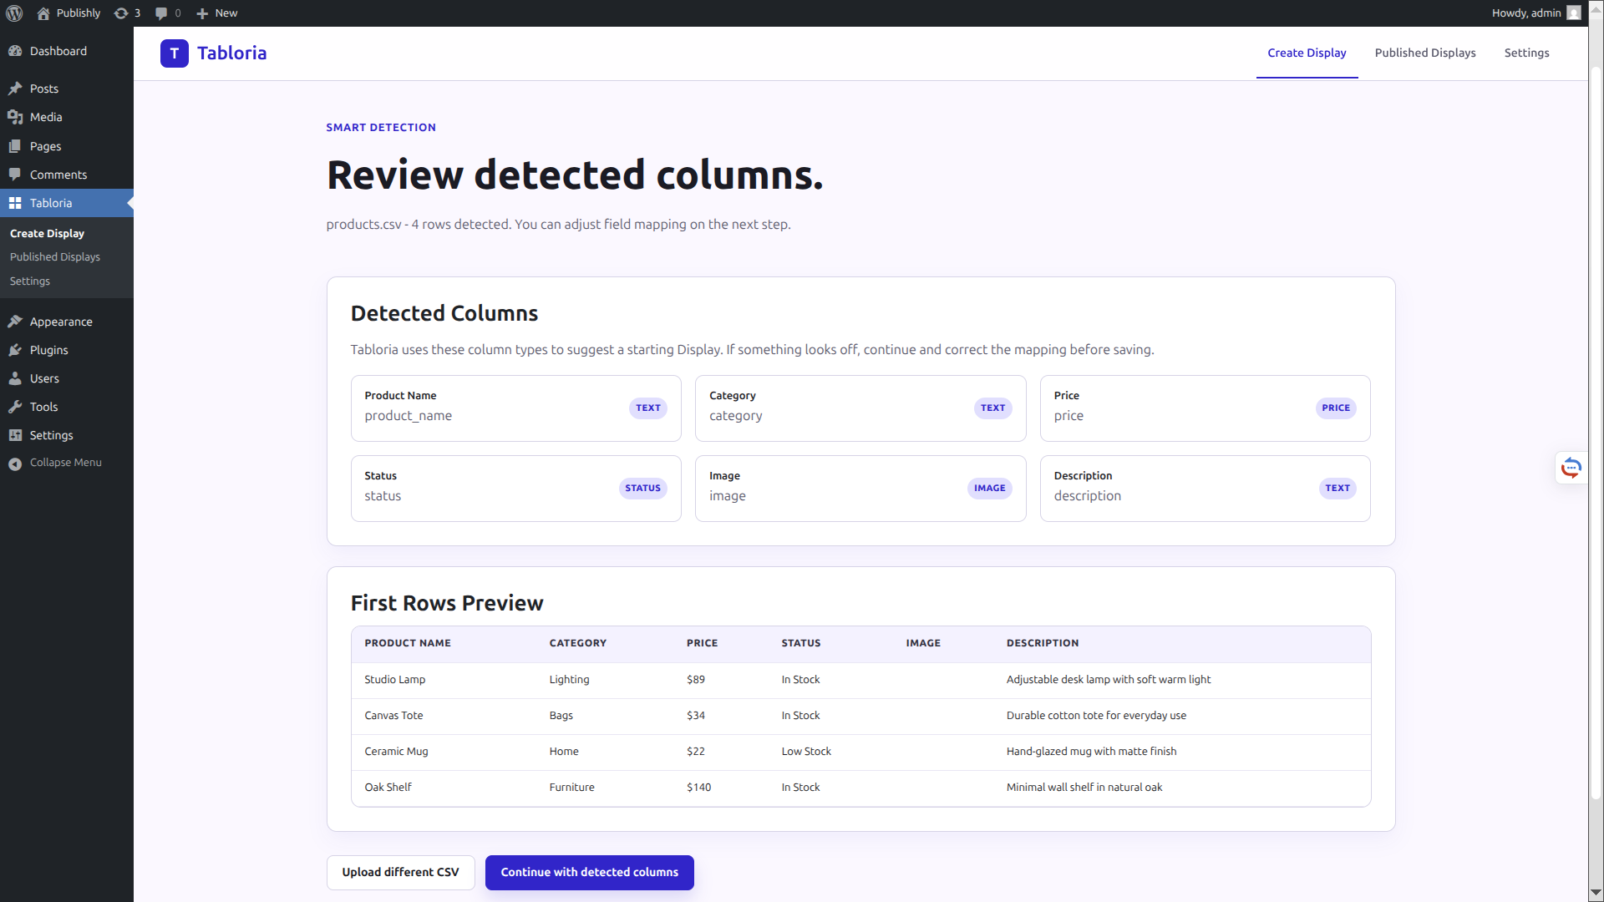Click the CATEGORY table header

(578, 643)
